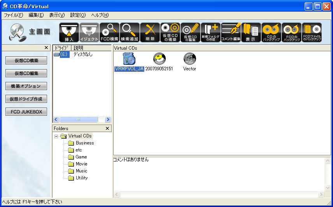
Task: Close the Folders panel
Action: click(x=107, y=128)
